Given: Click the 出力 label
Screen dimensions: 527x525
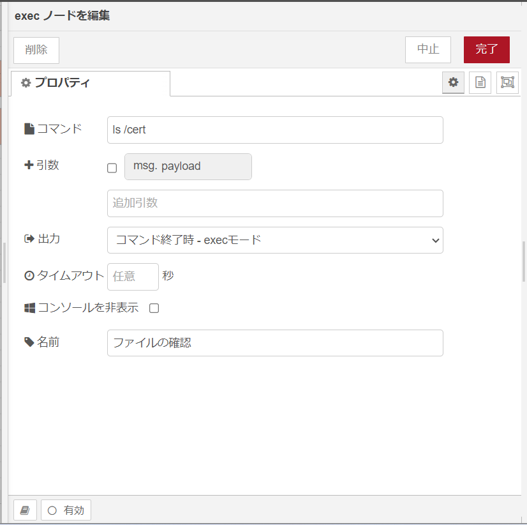Looking at the screenshot, I should pos(42,239).
